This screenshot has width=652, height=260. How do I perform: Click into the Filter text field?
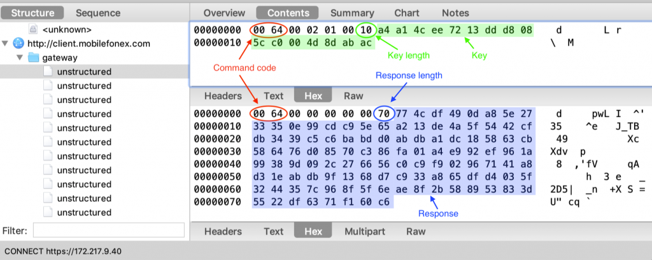(108, 230)
